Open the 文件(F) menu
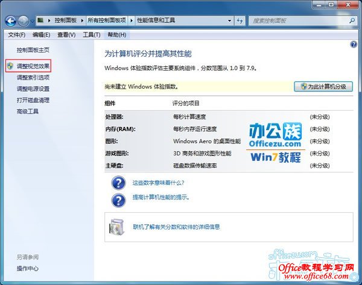 coord(17,35)
